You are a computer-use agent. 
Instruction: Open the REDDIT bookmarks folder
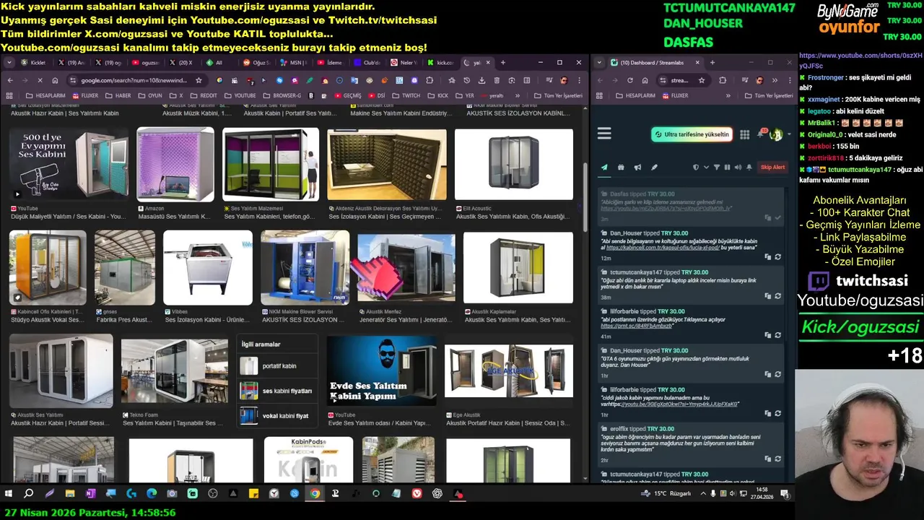coord(203,95)
